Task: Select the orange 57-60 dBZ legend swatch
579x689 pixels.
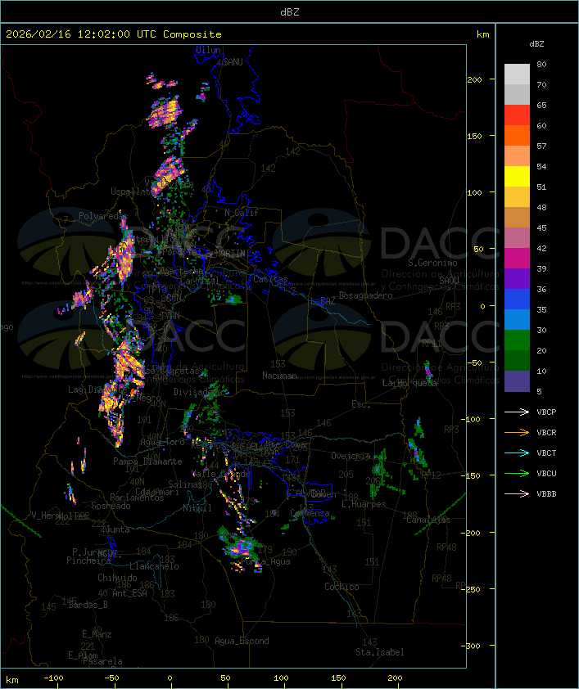Action: coord(517,135)
